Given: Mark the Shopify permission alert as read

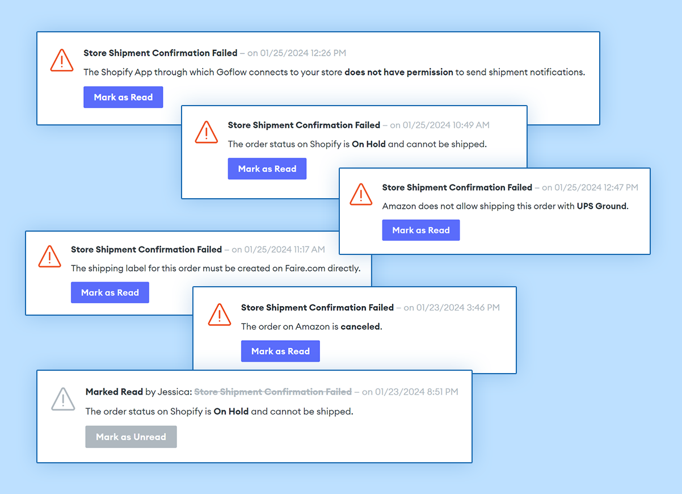Looking at the screenshot, I should pos(123,97).
